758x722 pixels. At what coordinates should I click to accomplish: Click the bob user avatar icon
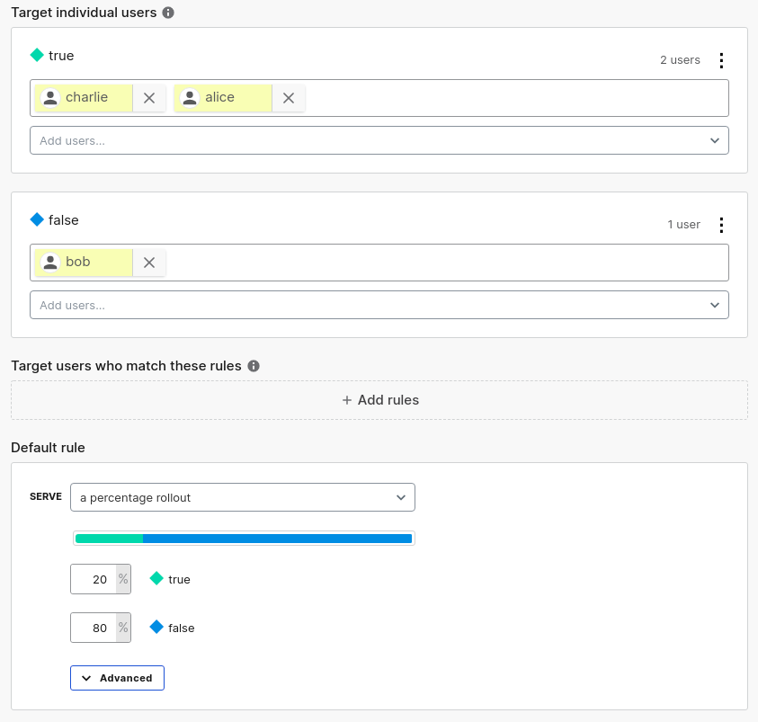(x=50, y=263)
